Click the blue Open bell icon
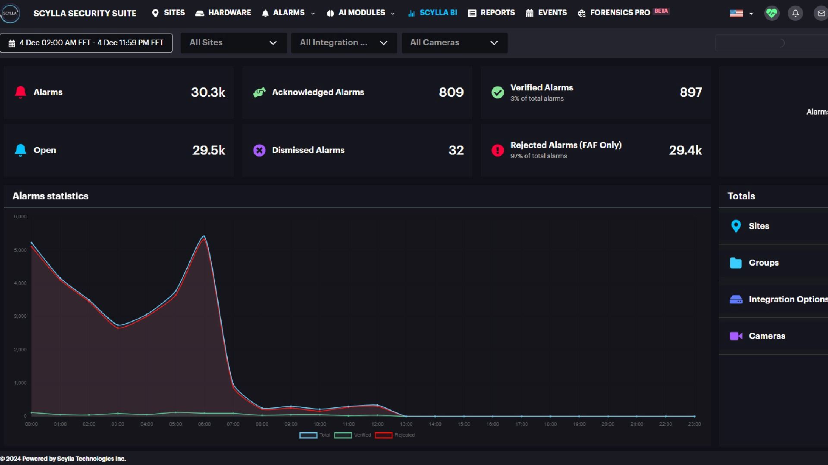The width and height of the screenshot is (828, 465). point(20,150)
